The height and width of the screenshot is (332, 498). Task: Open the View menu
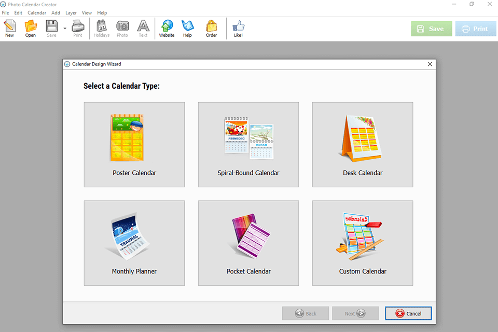(87, 12)
